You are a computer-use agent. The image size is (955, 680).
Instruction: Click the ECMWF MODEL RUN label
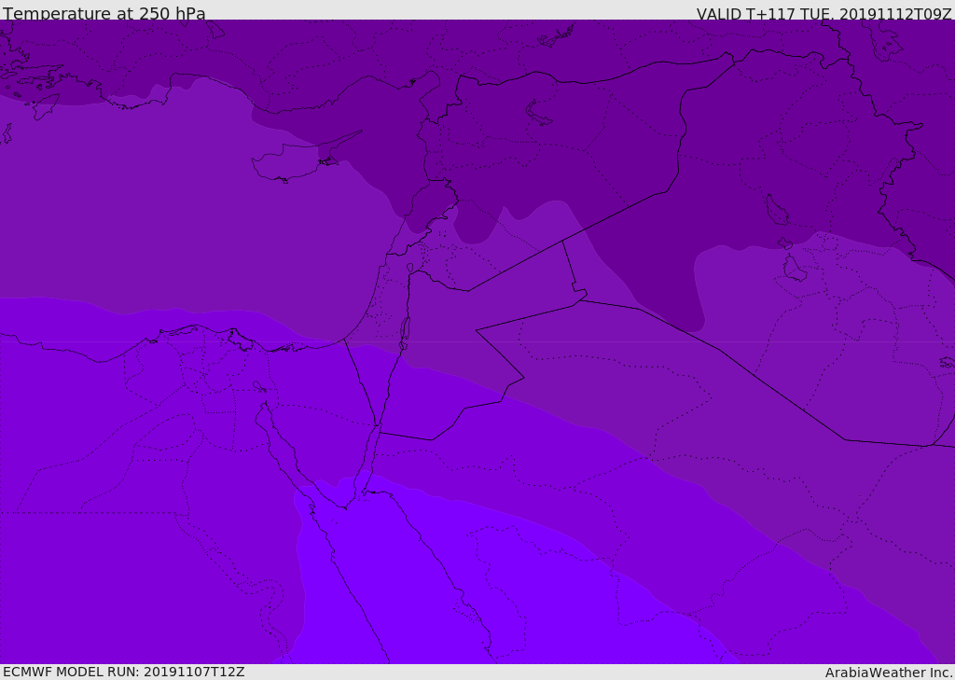coord(123,672)
